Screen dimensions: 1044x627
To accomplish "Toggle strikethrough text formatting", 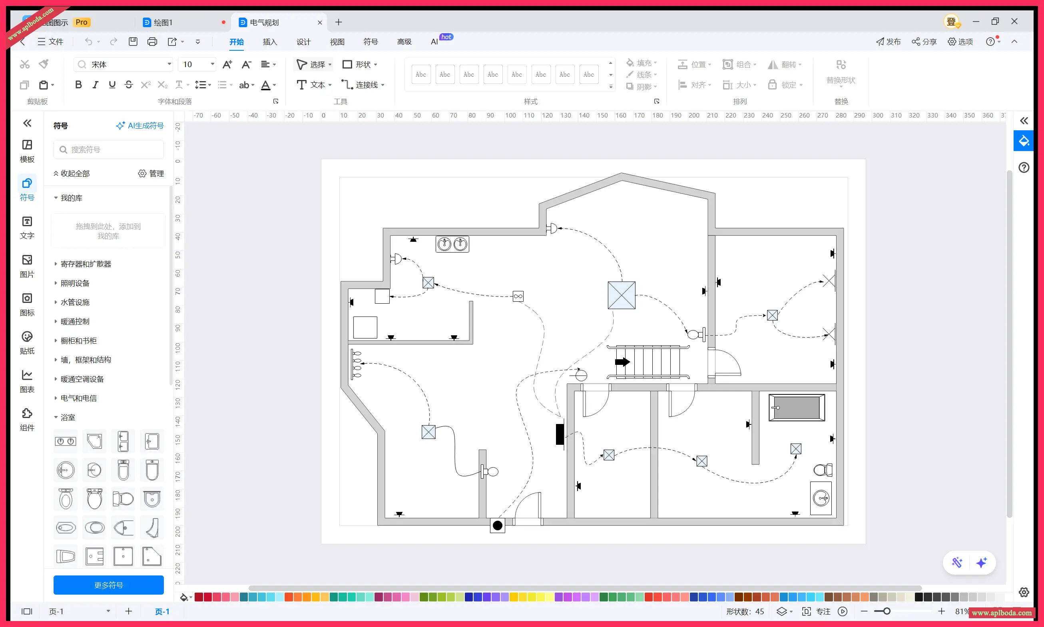I will pyautogui.click(x=129, y=84).
